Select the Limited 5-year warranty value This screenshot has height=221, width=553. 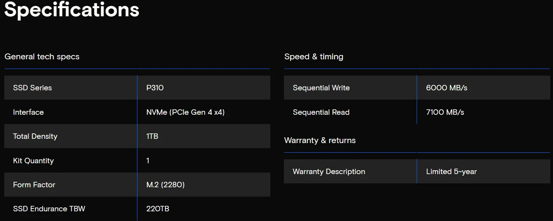(x=451, y=171)
